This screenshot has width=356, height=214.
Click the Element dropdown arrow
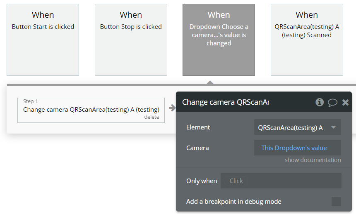coord(334,127)
